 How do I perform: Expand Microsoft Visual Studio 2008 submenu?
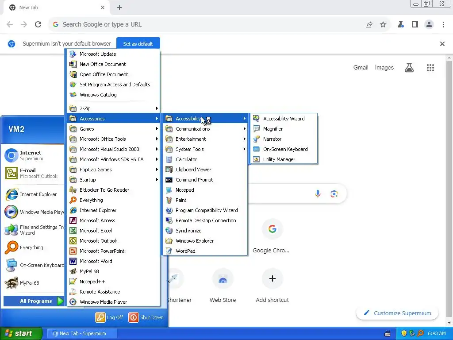(113, 149)
